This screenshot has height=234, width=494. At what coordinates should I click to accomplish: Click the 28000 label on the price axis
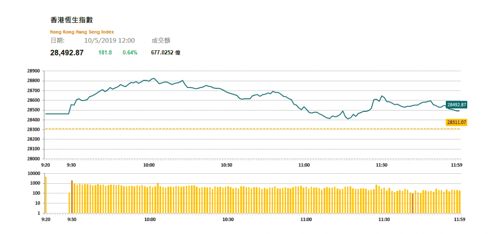point(33,159)
